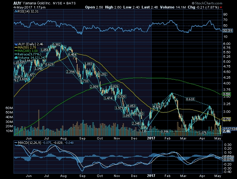Click the 2.009 retracement label
The height and width of the screenshot is (179, 237).
(x=94, y=87)
